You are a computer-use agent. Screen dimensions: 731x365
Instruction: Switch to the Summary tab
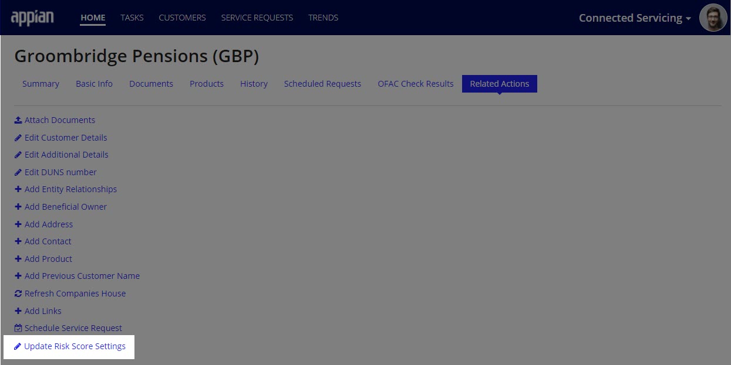(x=41, y=84)
